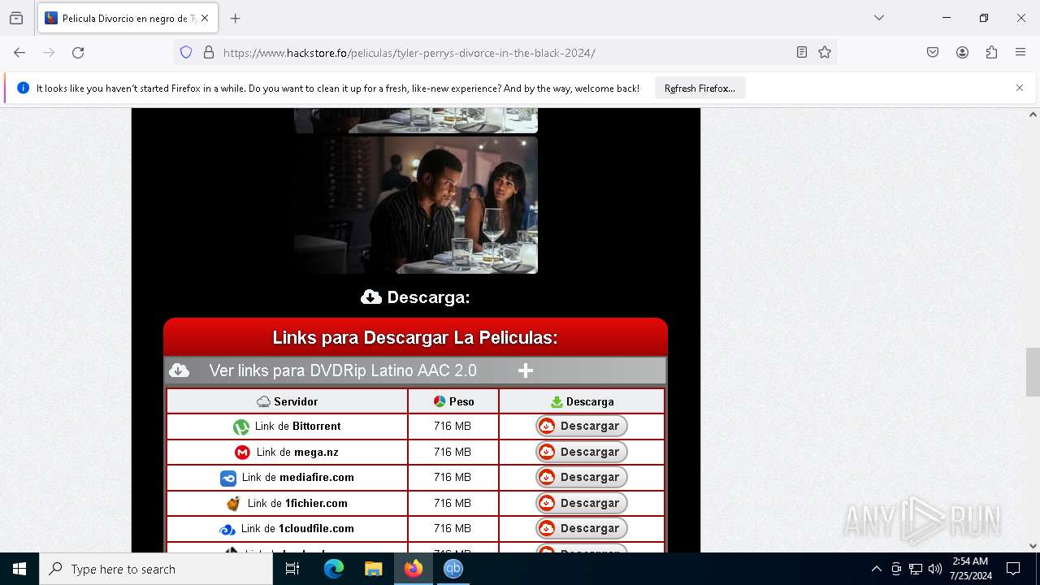1040x585 pixels.
Task: Click the mediafire.com server icon
Action: (228, 478)
